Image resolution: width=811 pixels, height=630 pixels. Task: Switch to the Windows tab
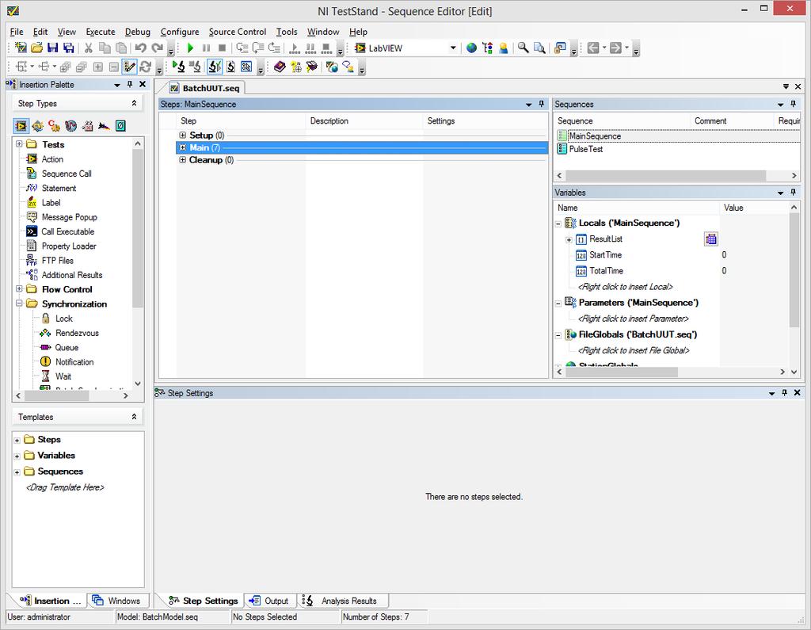tap(118, 601)
